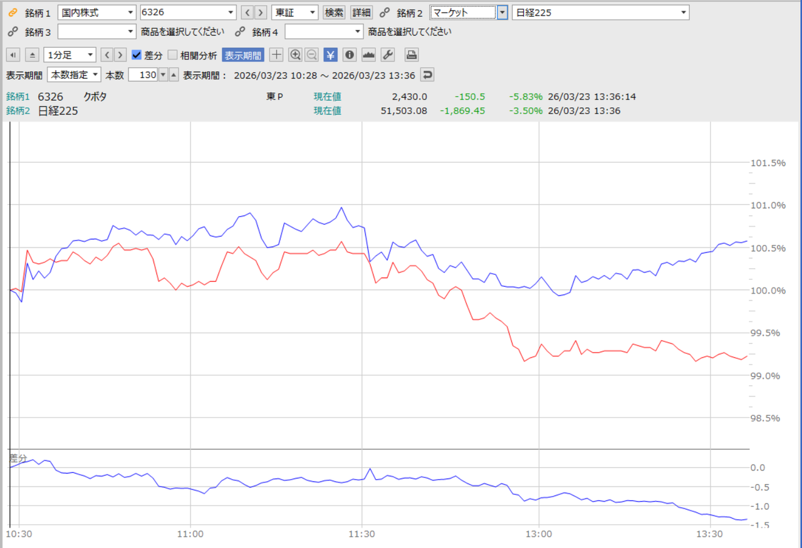Open the 日経225 market selection dropdown
The height and width of the screenshot is (548, 802).
[x=600, y=13]
